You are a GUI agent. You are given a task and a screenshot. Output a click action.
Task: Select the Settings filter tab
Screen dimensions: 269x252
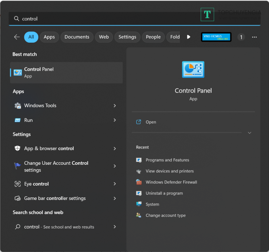127,37
